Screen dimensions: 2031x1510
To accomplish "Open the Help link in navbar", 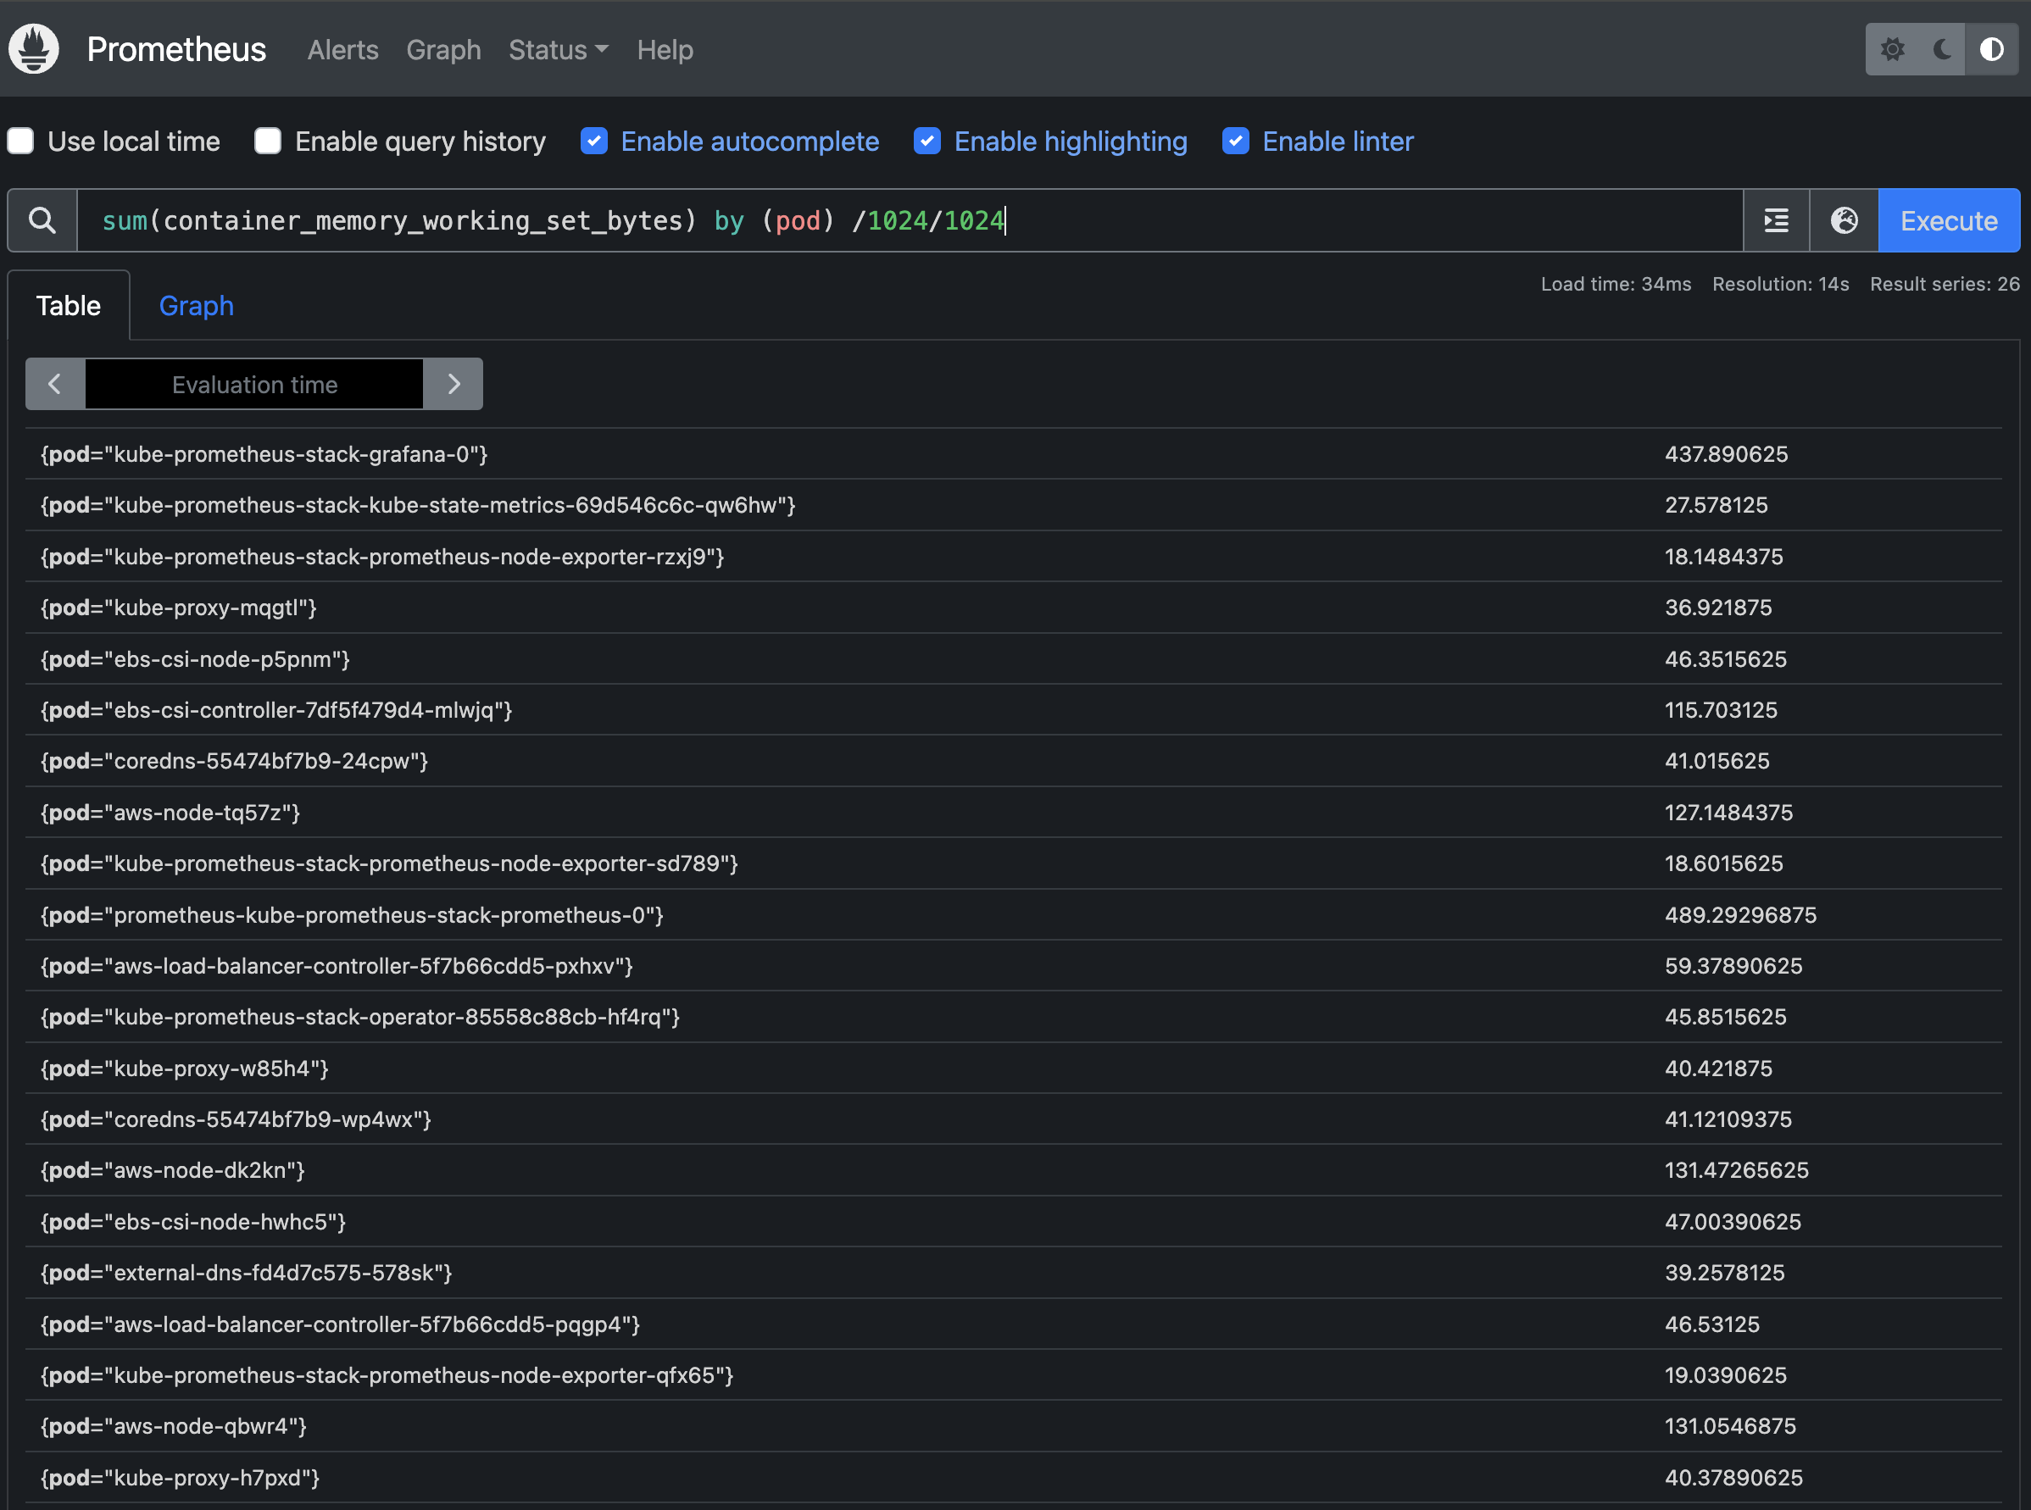I will pos(665,49).
